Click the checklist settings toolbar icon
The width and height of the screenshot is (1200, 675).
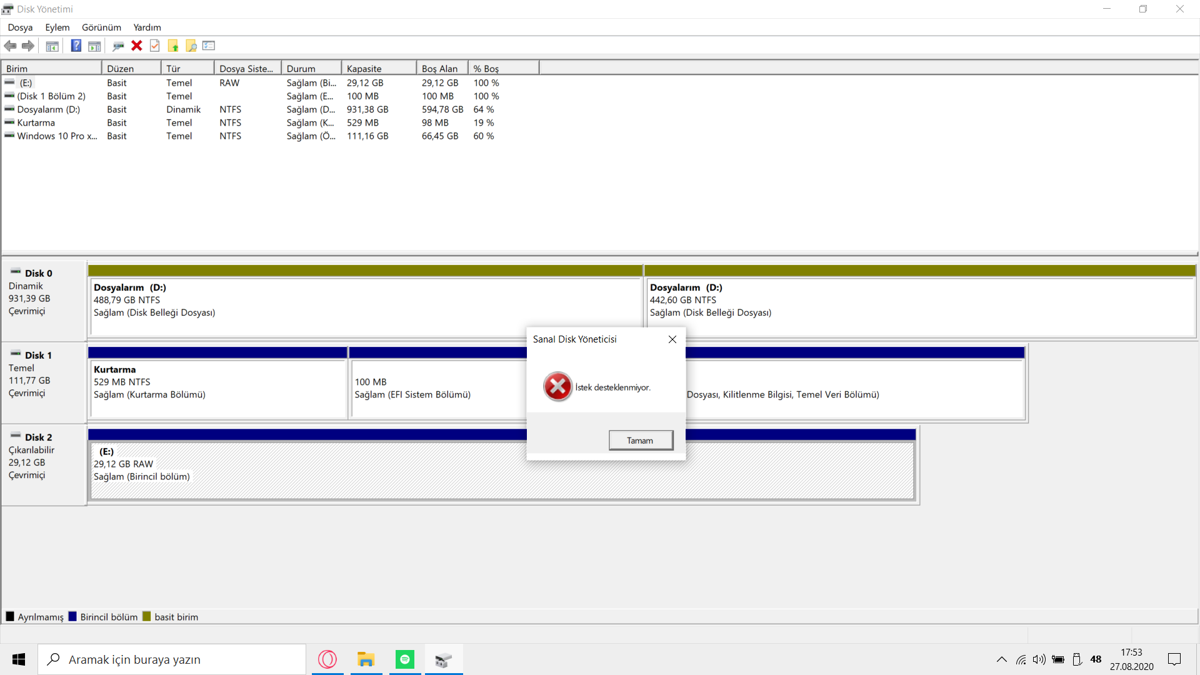tap(209, 46)
